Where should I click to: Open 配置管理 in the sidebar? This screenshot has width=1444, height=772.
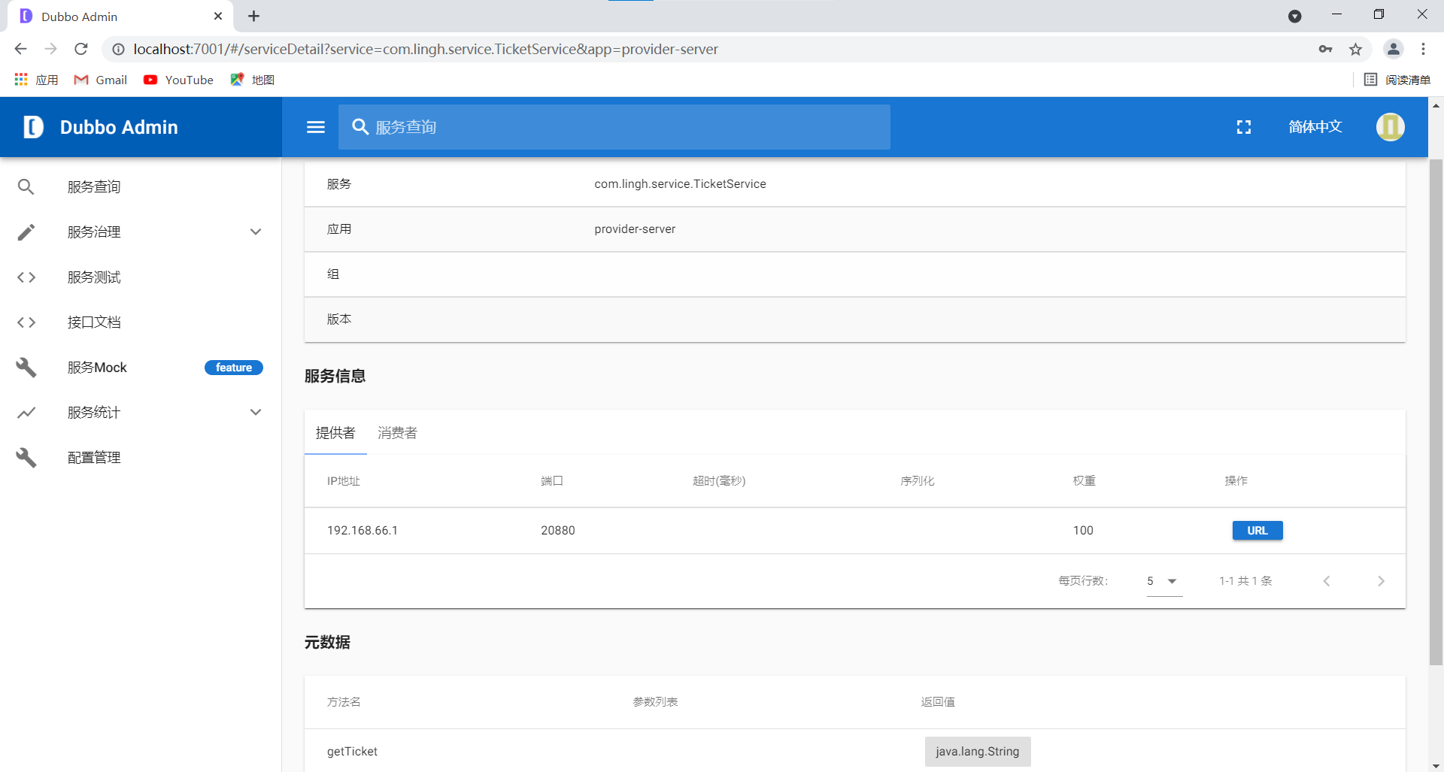pos(94,458)
